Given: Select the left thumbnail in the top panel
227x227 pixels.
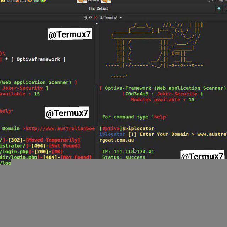Looking at the screenshot, I should point(82,1).
